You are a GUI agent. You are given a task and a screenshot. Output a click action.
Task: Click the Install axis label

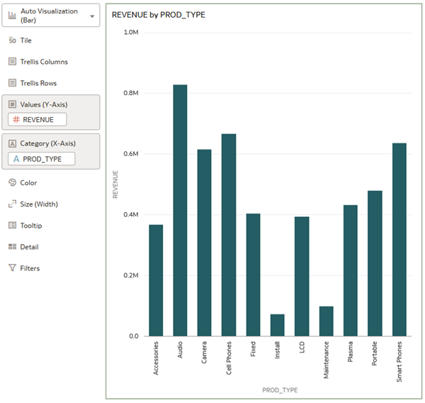point(277,350)
